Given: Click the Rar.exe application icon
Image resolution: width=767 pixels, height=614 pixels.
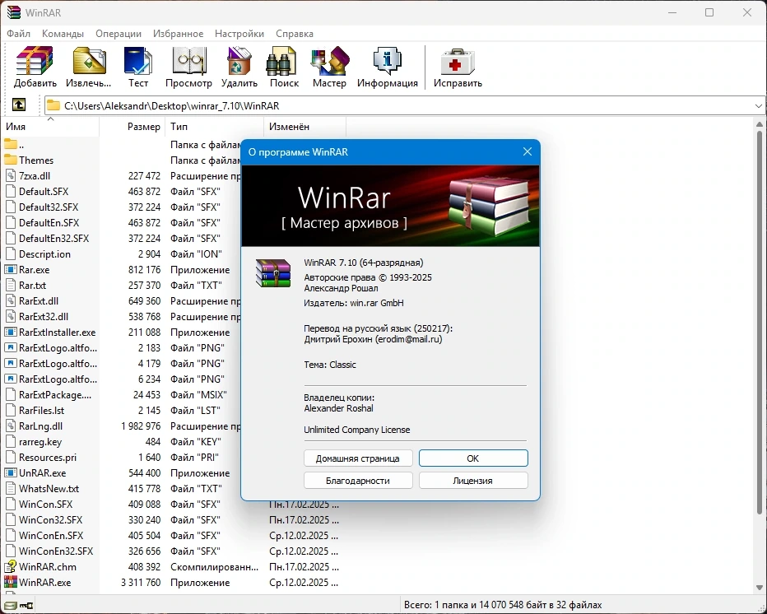Looking at the screenshot, I should click(10, 270).
